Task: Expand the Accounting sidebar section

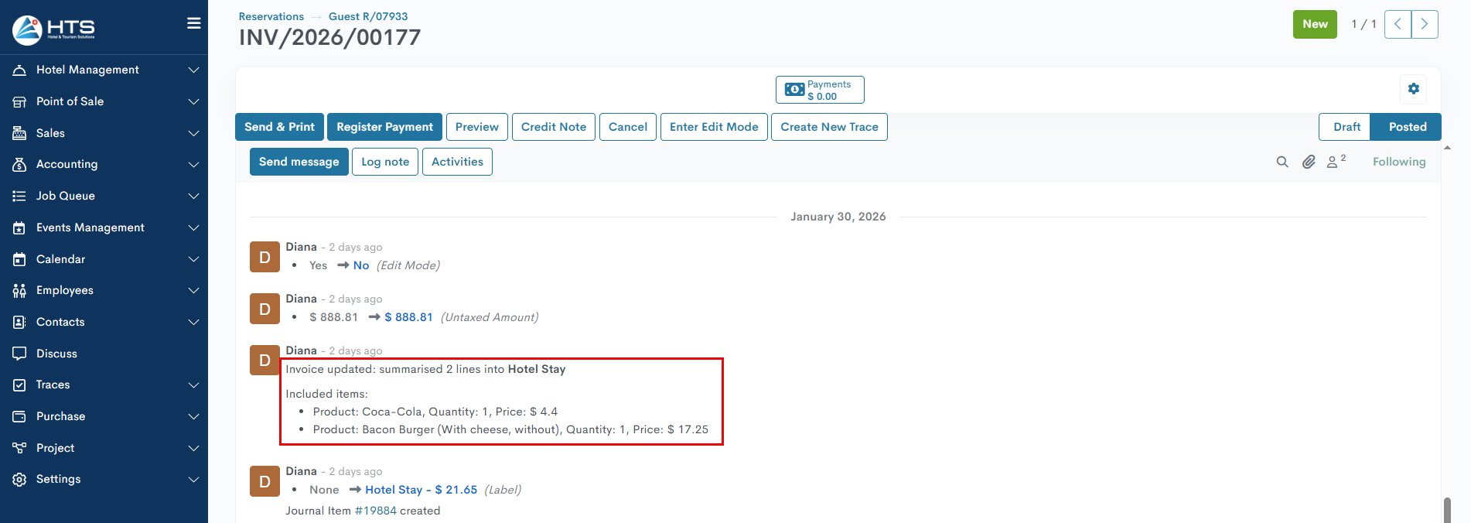Action: (x=104, y=164)
